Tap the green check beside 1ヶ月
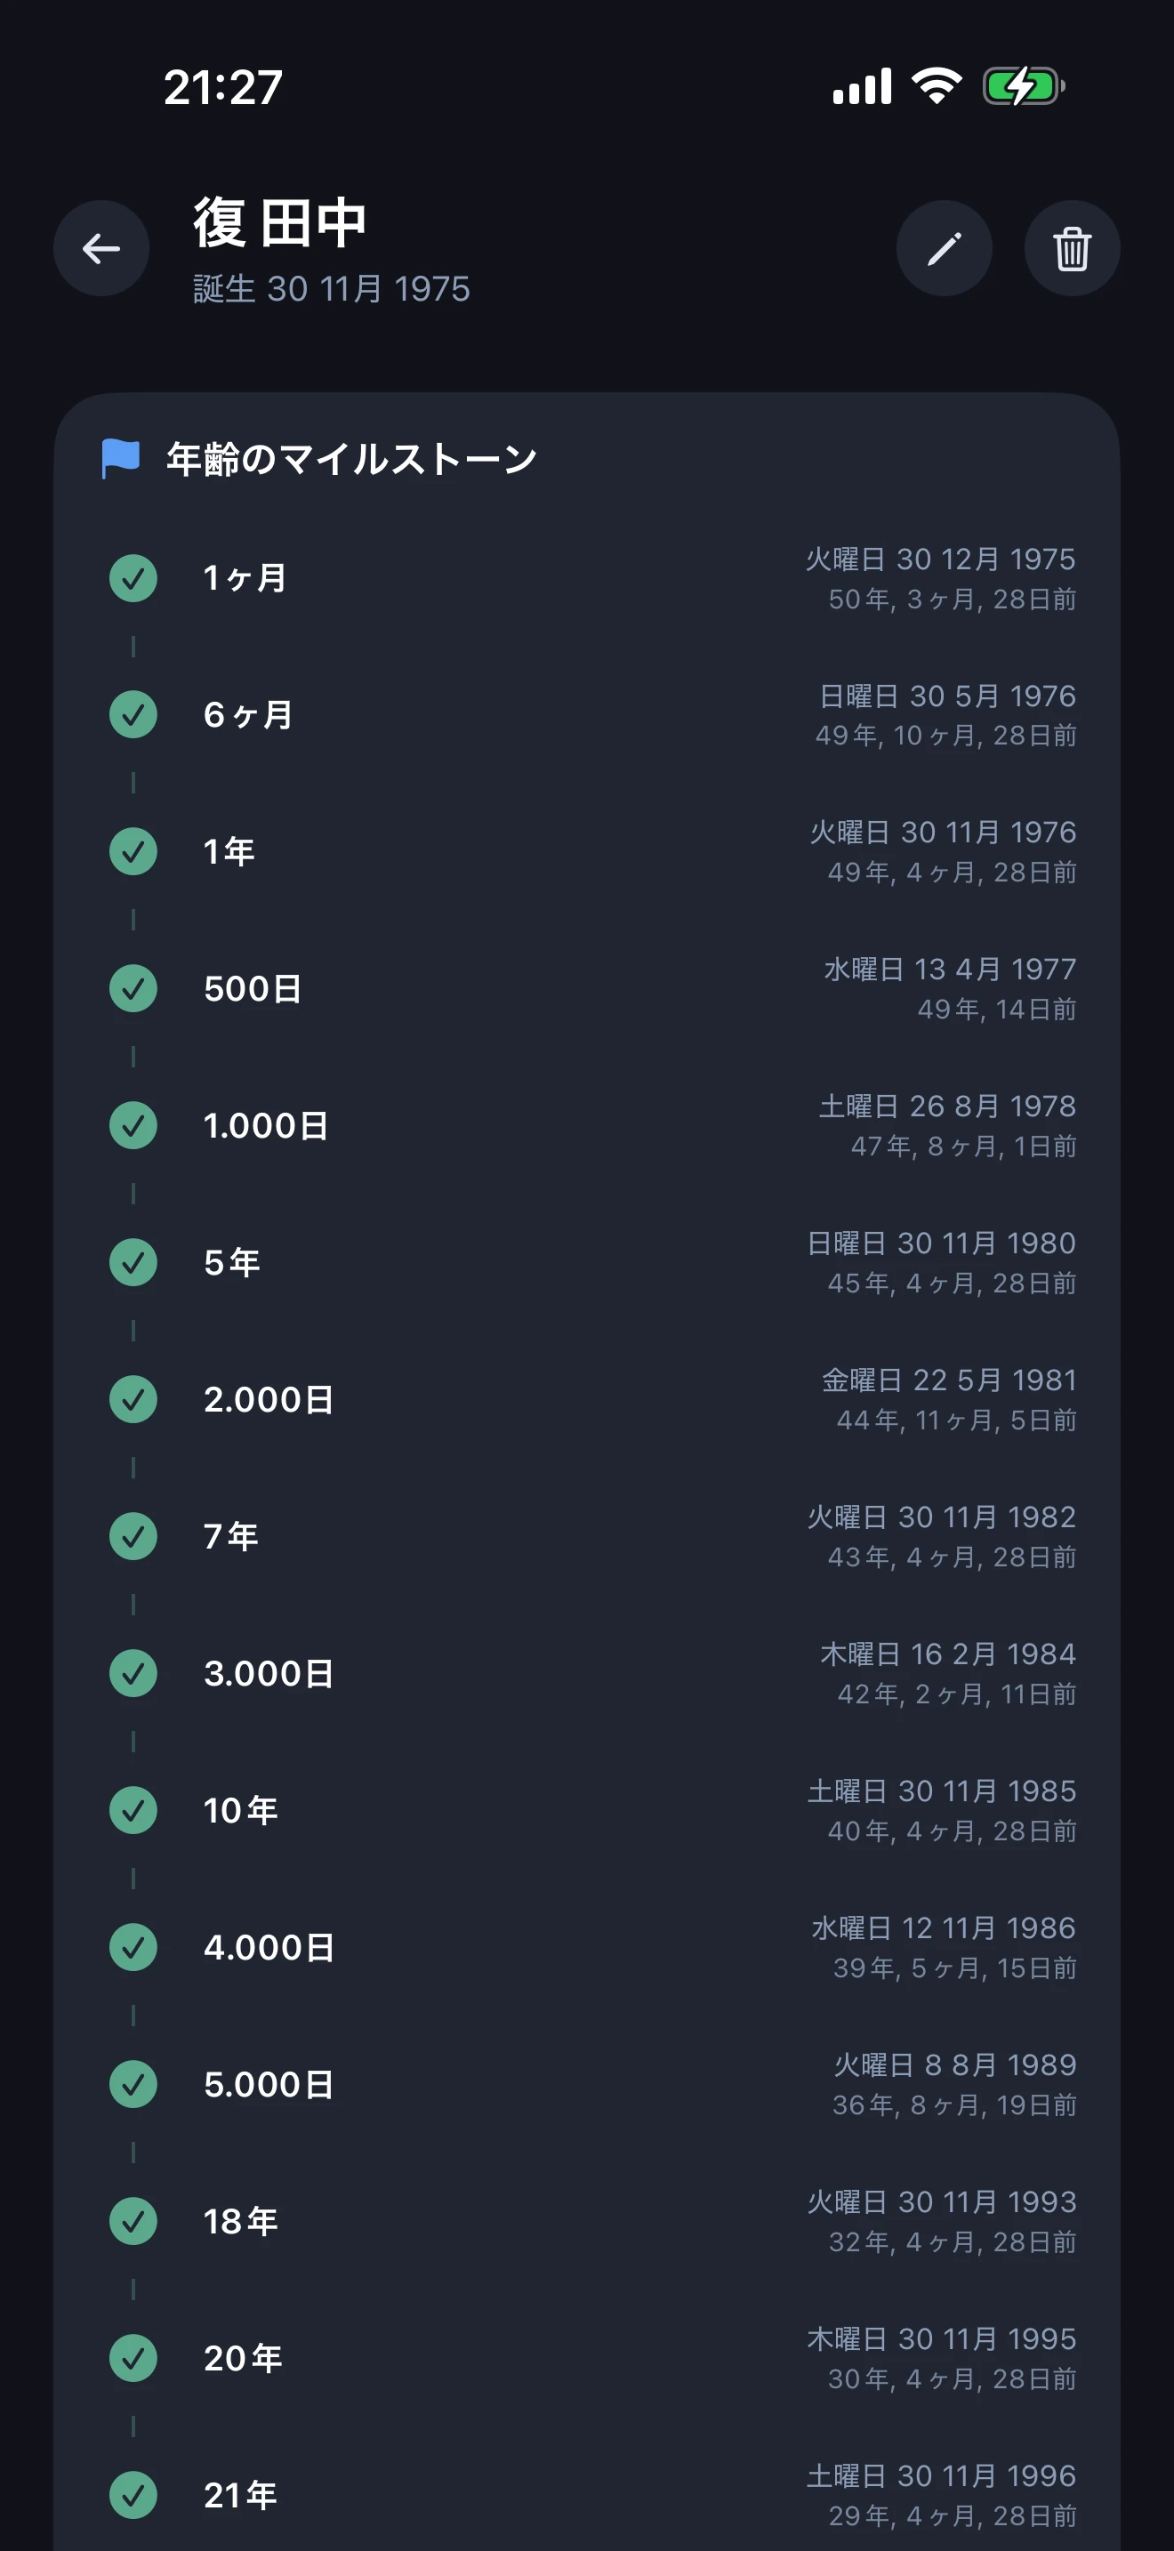 pos(133,578)
